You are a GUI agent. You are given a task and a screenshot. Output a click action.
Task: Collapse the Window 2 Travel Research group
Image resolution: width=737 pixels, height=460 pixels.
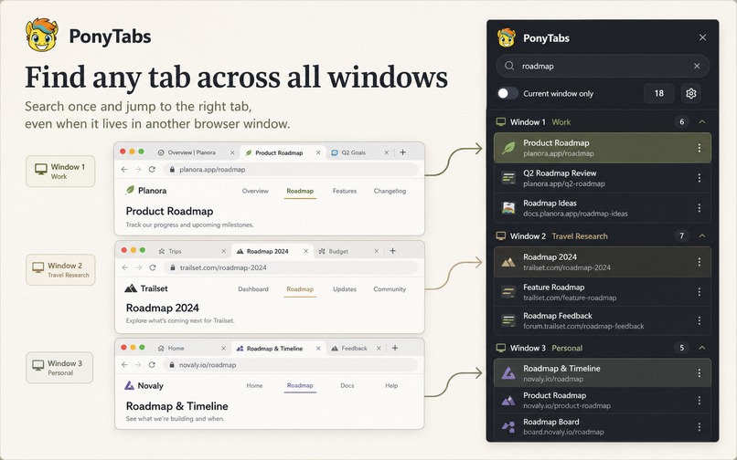701,235
